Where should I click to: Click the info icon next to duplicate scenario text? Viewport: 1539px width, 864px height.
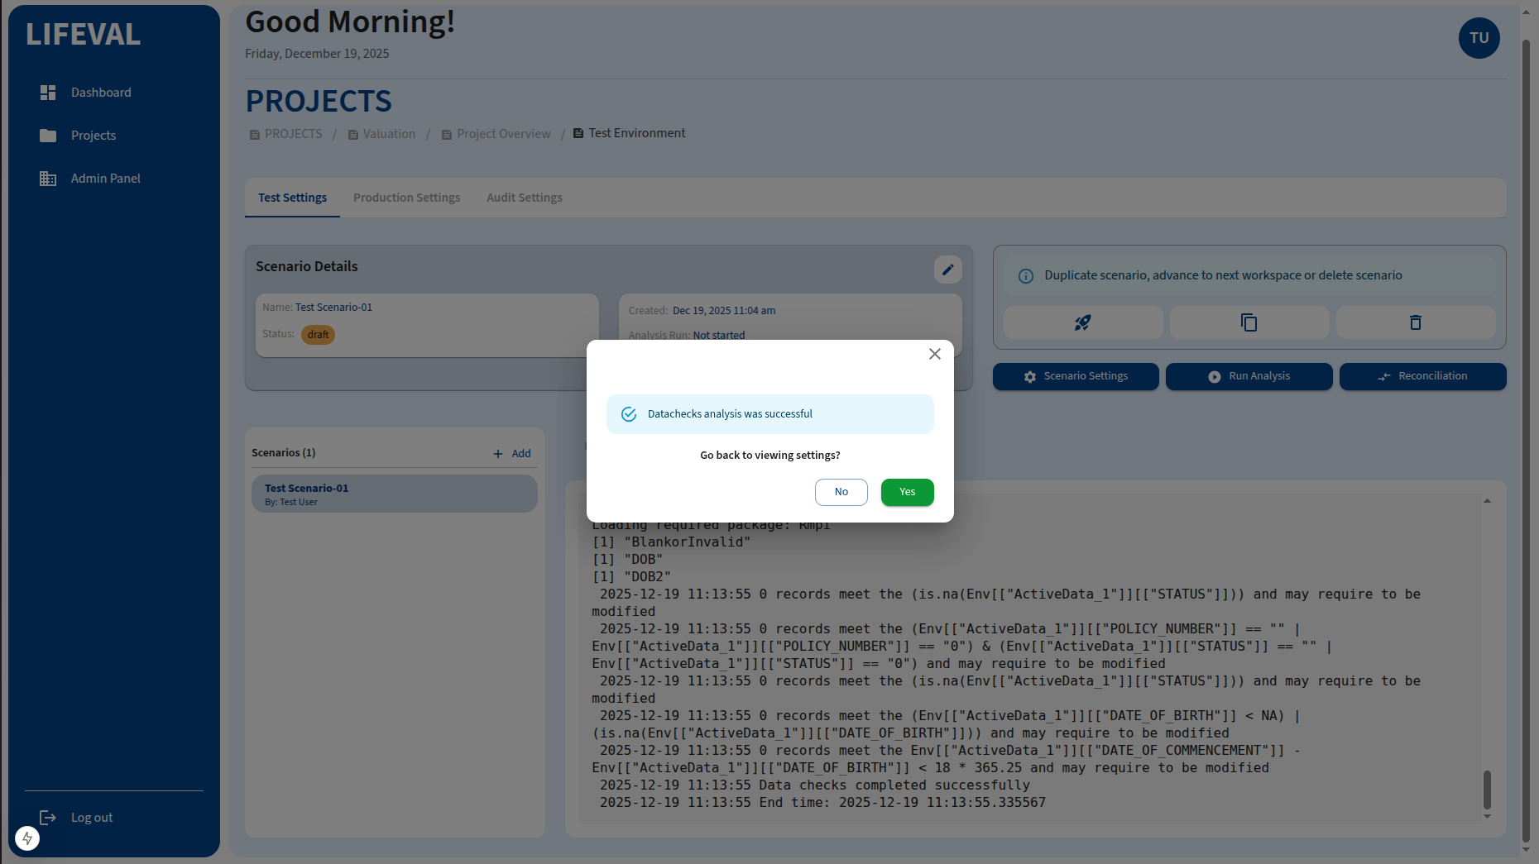tap(1026, 275)
